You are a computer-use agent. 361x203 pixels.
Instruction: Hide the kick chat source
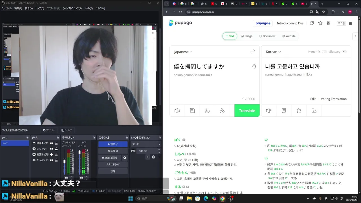point(52,149)
